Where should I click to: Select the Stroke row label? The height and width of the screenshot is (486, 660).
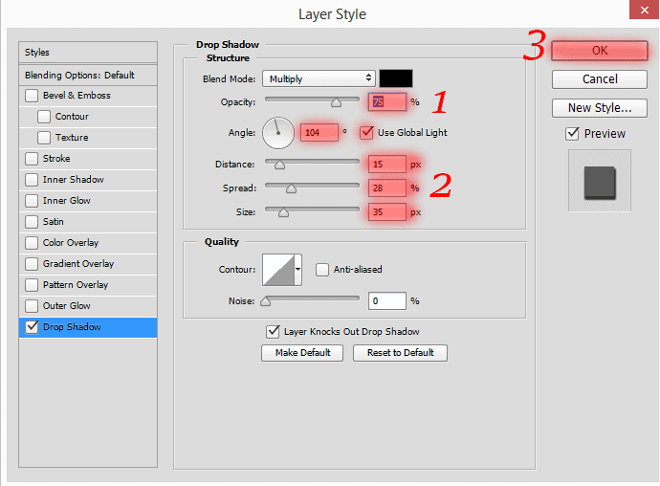[x=56, y=159]
